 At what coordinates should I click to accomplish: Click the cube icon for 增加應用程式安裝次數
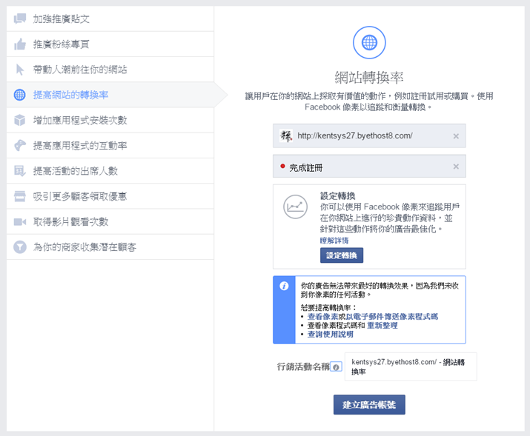point(20,120)
